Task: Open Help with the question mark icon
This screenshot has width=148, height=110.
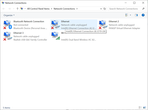Action: 143,15
